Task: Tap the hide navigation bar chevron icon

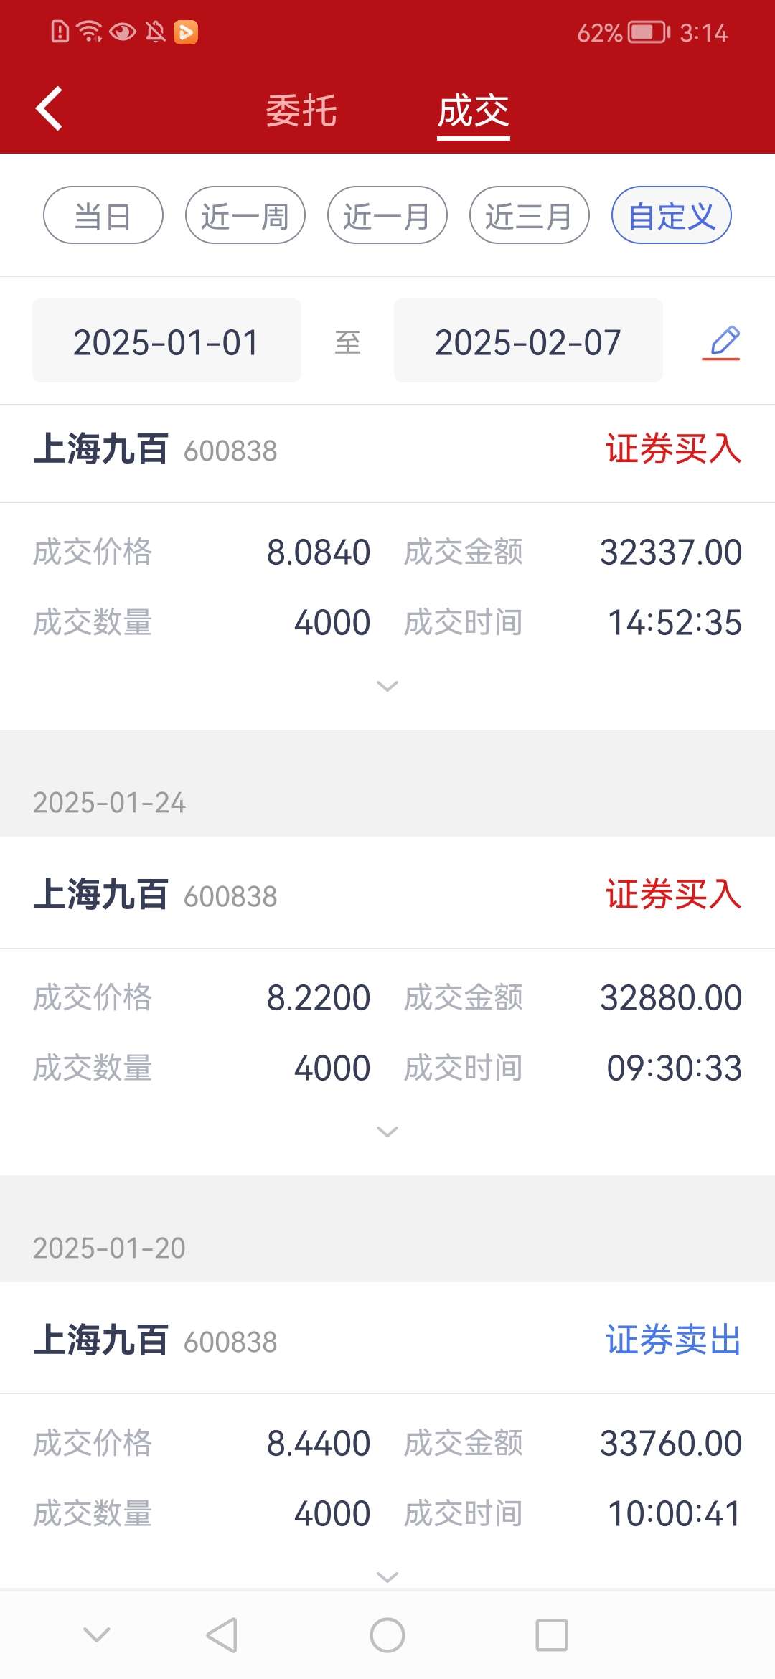Action: 97,1635
